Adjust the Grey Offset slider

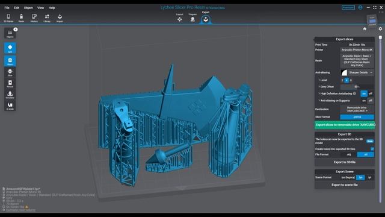357,87
